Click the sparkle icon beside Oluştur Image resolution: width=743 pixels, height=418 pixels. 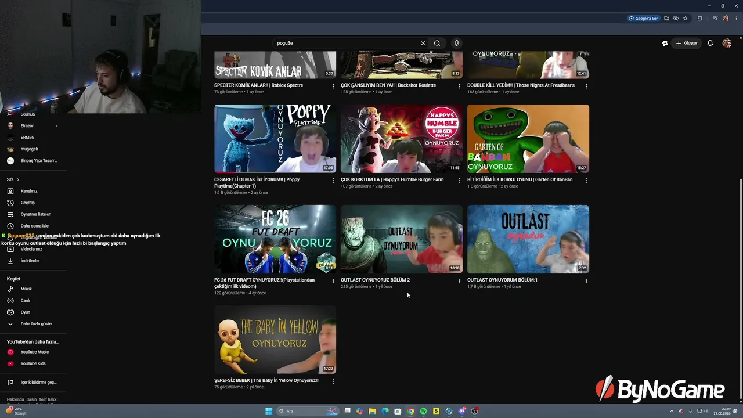click(665, 43)
